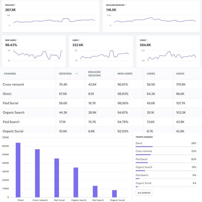
Task: Click the Sessions card line chart
Action: pos(54,21)
